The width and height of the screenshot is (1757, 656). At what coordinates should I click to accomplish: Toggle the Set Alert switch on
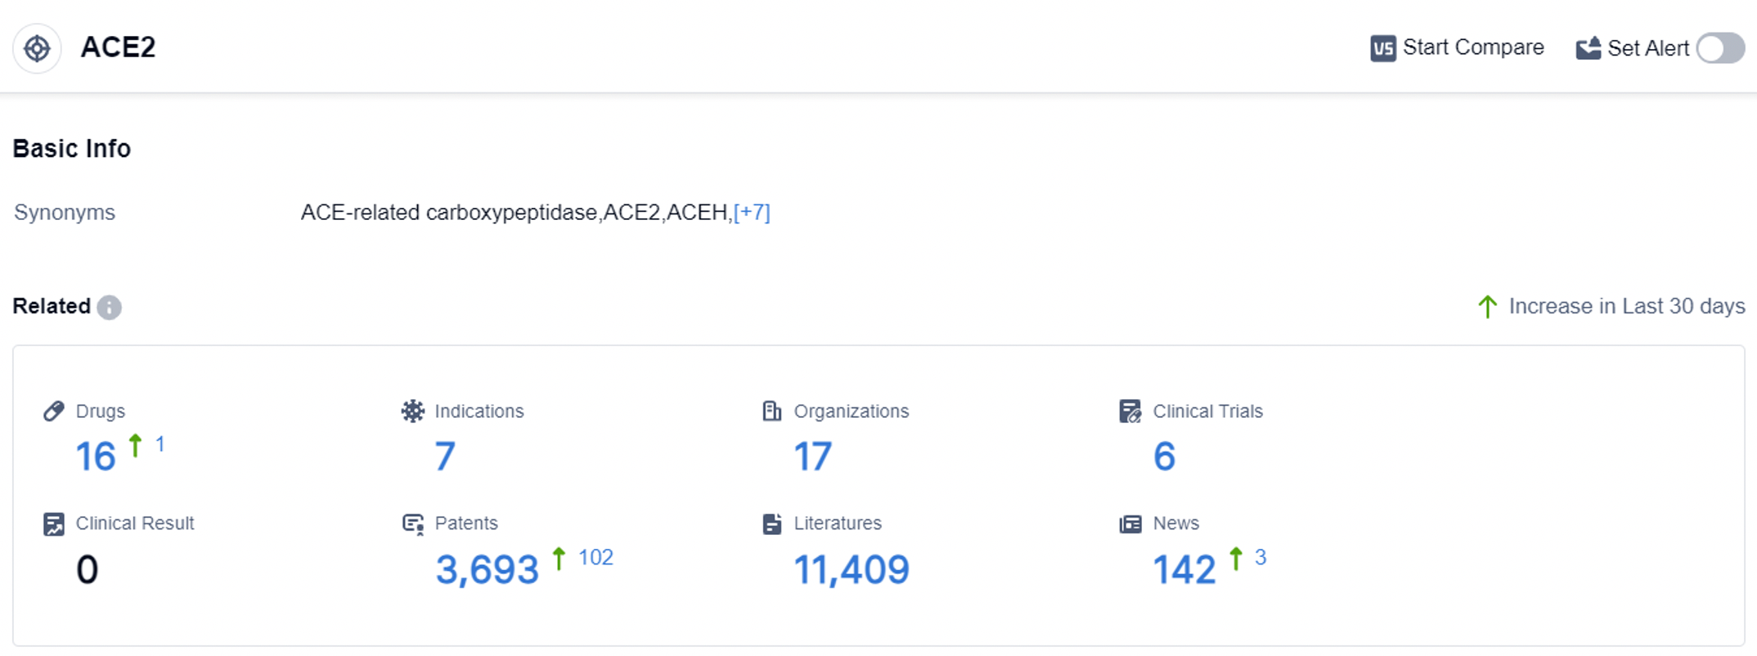coord(1720,48)
